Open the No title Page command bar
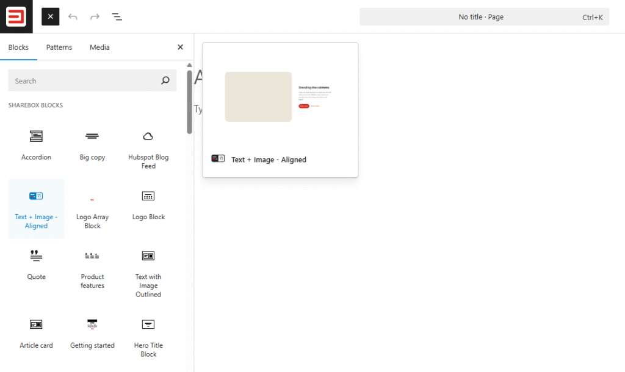The image size is (625, 372). [x=484, y=16]
